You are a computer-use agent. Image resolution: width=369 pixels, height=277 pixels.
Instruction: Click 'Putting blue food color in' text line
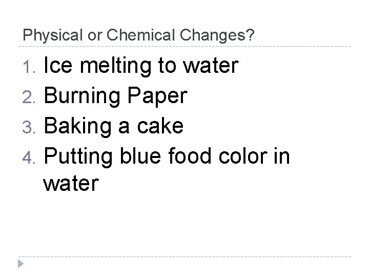pyautogui.click(x=167, y=155)
